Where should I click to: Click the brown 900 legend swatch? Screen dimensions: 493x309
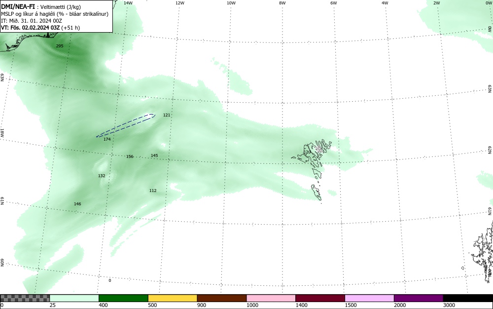point(222,298)
